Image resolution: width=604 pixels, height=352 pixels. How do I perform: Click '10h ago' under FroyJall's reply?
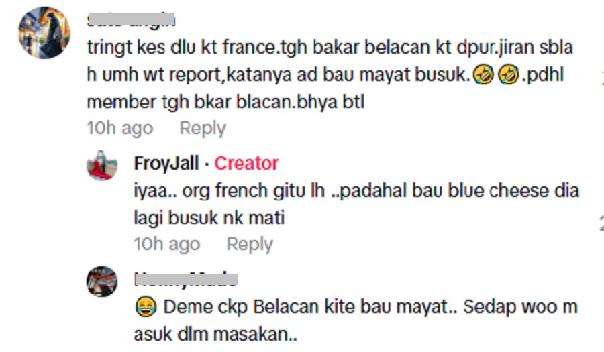167,244
